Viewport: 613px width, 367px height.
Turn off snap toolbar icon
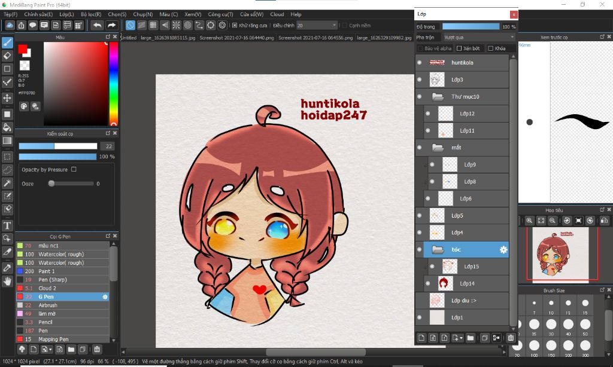click(130, 25)
